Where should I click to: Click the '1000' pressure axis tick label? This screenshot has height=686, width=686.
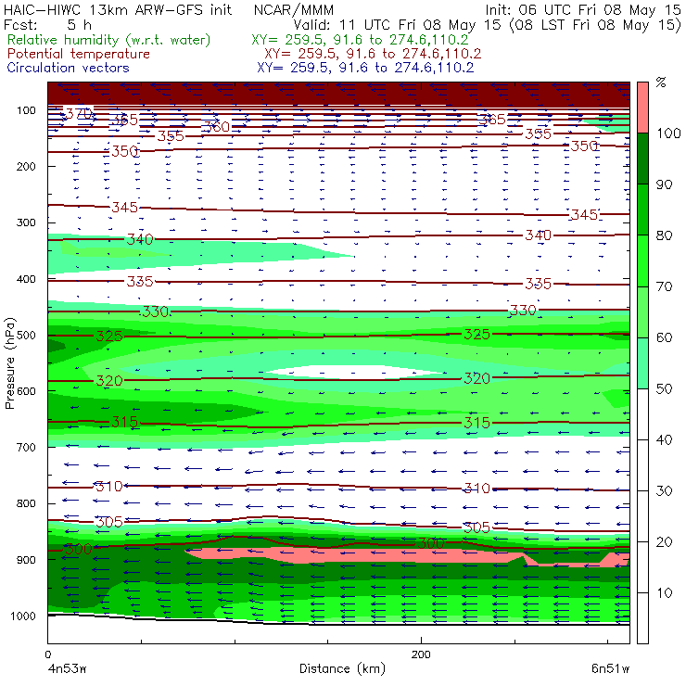pyautogui.click(x=23, y=616)
